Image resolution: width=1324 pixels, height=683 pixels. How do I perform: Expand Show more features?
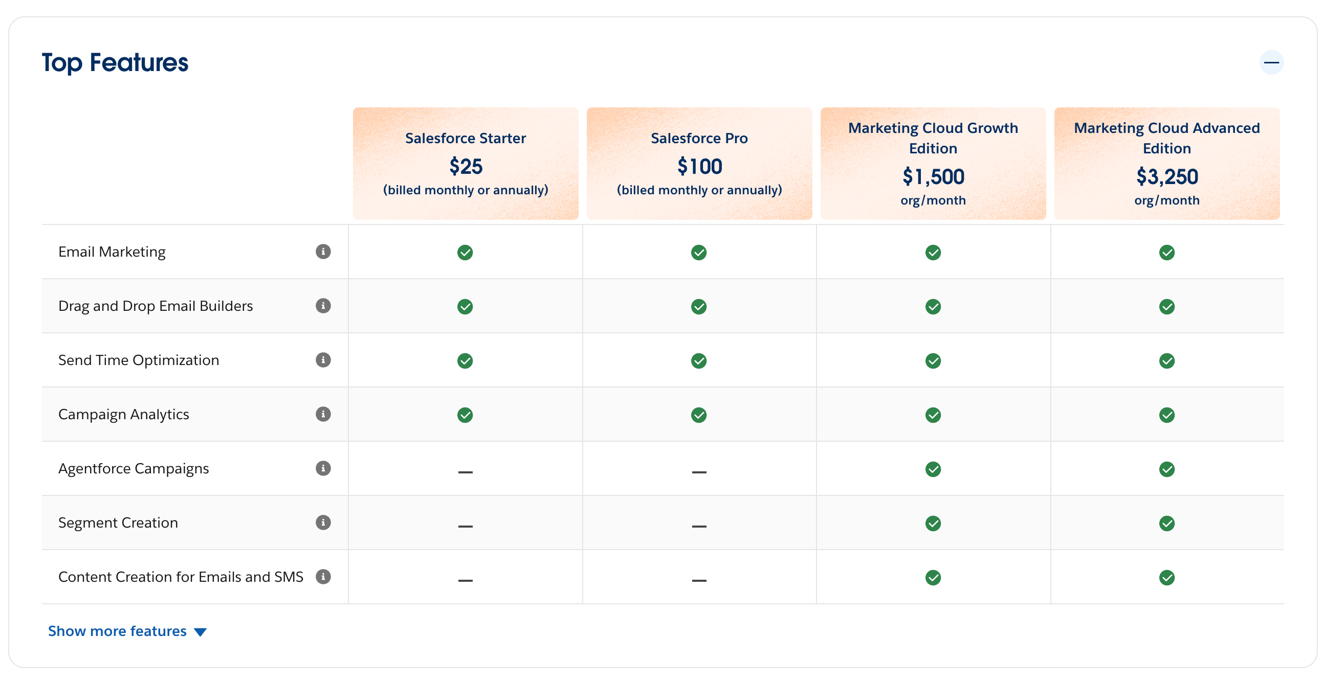[x=127, y=631]
